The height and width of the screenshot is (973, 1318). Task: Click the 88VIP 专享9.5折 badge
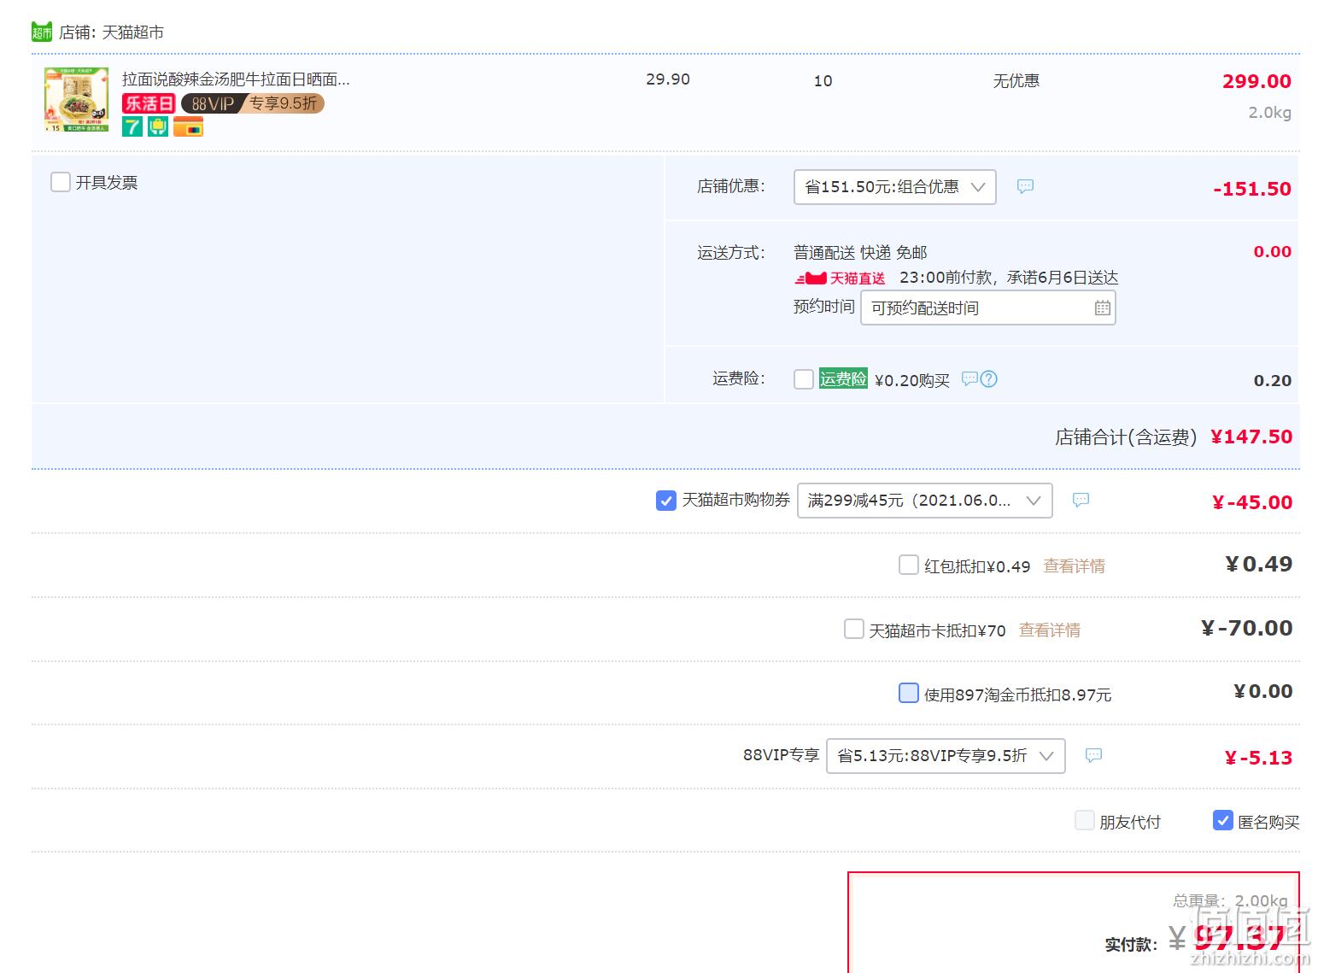[x=253, y=103]
